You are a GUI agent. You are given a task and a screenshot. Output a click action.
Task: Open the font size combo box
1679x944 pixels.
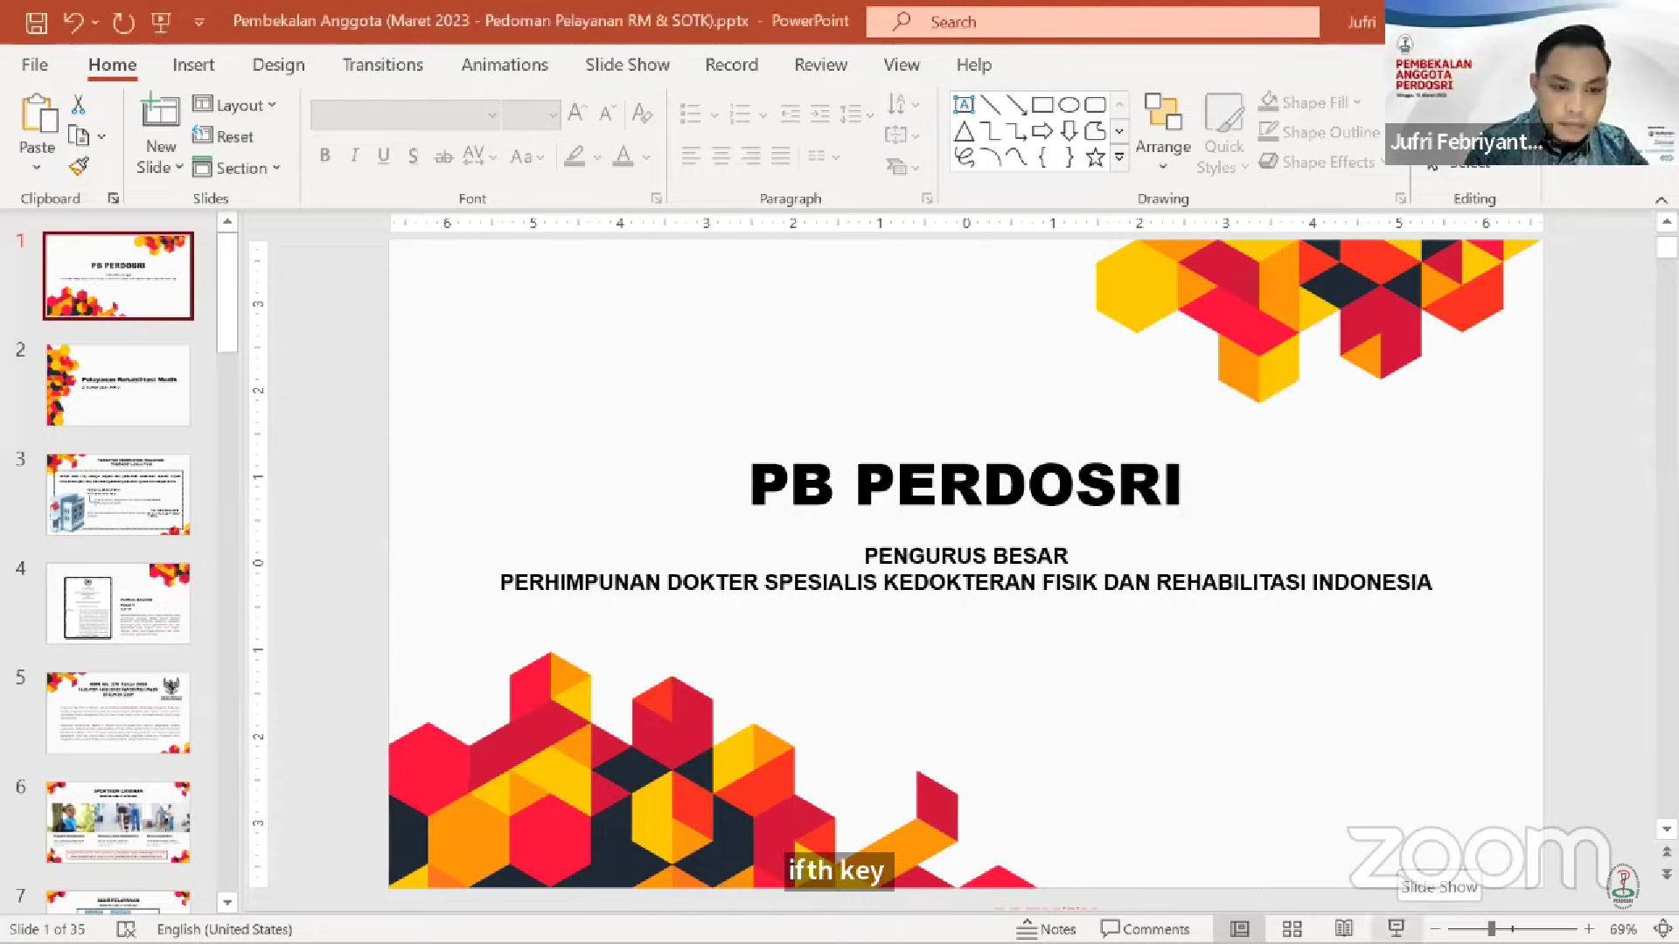[531, 115]
